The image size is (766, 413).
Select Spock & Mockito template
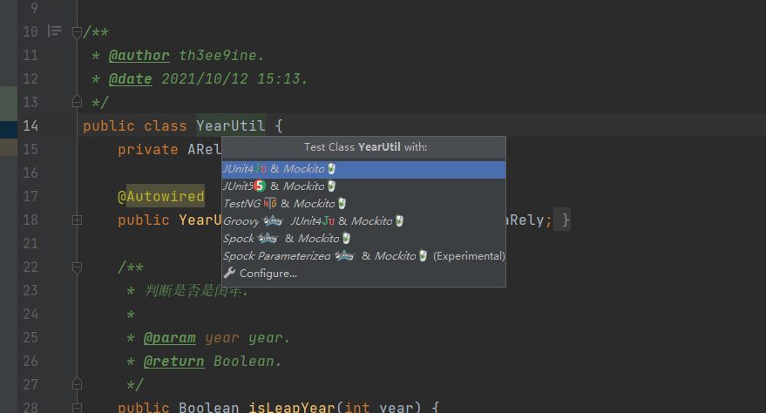363,240
